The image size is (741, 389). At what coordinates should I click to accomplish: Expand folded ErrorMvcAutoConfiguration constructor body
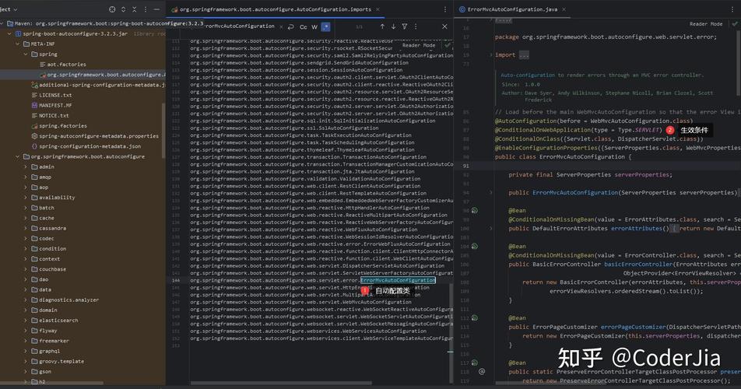[x=491, y=193]
